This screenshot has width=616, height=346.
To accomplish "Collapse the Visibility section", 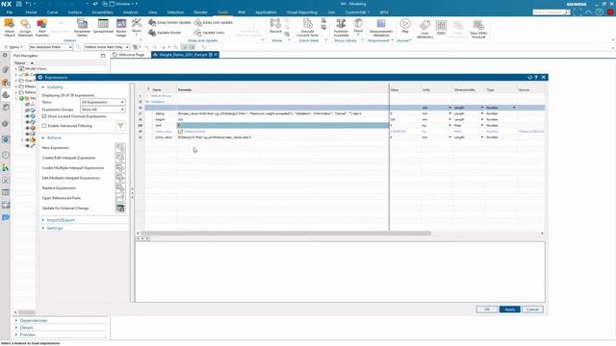I will (55, 87).
